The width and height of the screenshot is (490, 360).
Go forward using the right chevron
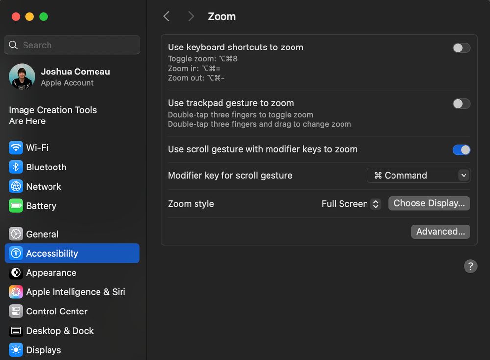coord(191,16)
